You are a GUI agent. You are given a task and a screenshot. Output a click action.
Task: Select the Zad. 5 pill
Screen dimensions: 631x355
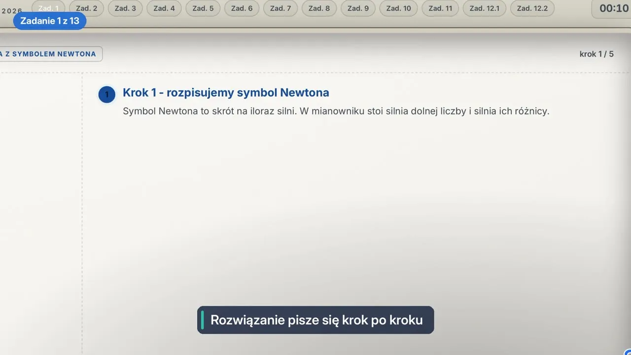pos(203,8)
